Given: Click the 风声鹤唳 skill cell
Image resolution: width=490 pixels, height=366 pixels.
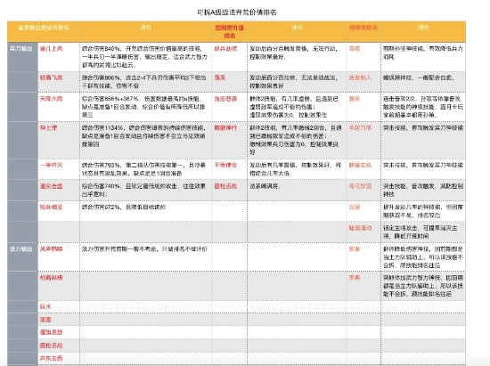Looking at the screenshot, I should pyautogui.click(x=59, y=256).
